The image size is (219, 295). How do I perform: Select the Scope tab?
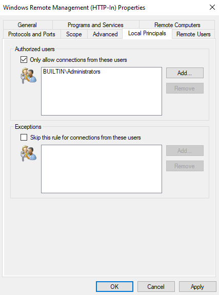pyautogui.click(x=74, y=34)
